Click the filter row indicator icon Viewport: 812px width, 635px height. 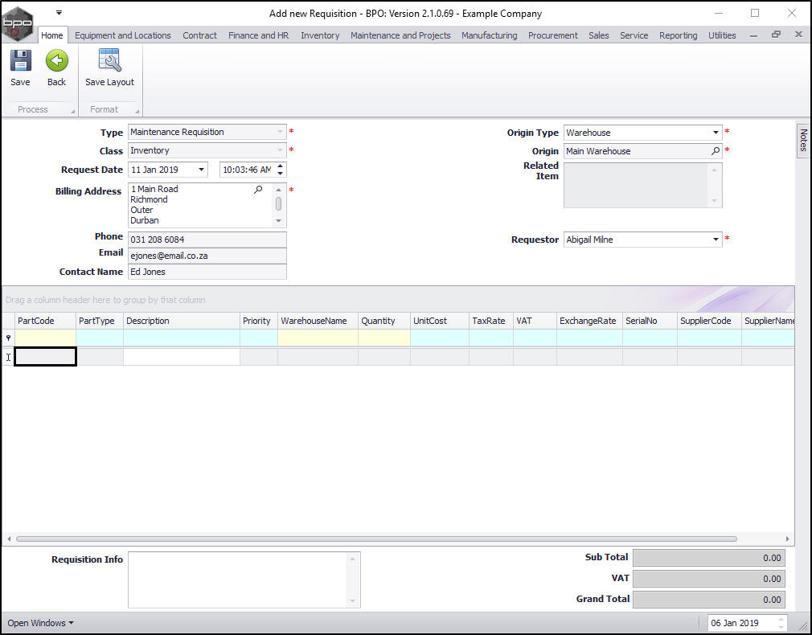8,338
